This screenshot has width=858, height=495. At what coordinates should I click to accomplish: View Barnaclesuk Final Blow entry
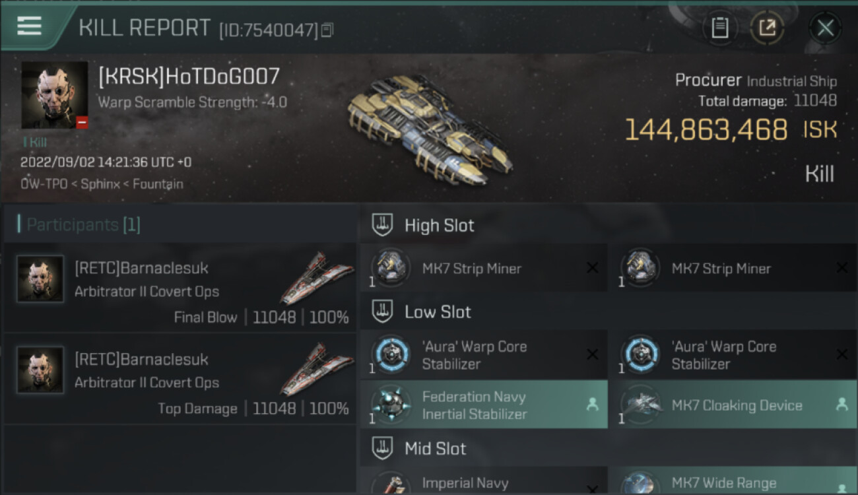[180, 288]
